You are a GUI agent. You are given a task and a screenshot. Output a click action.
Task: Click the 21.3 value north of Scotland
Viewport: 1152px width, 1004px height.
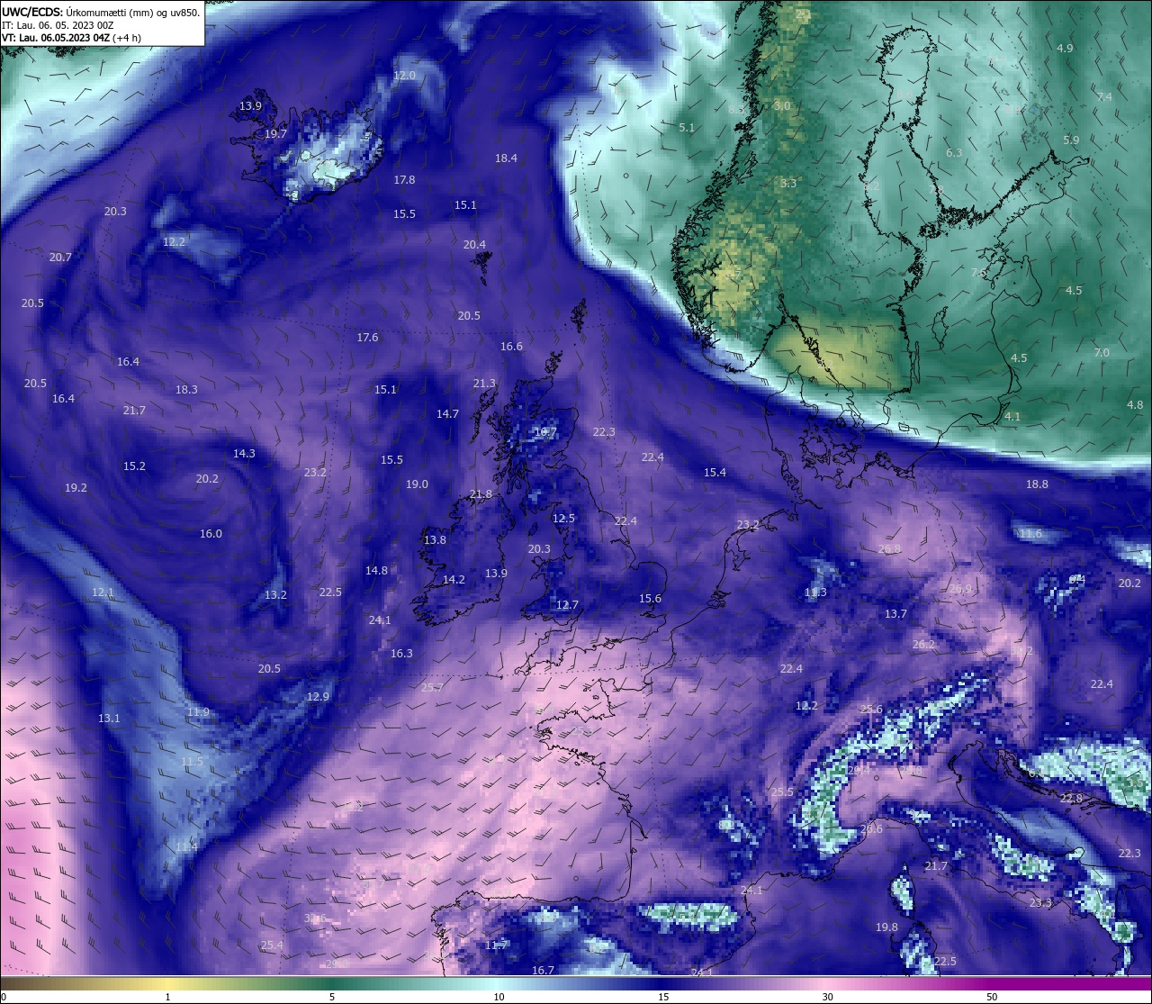click(484, 384)
